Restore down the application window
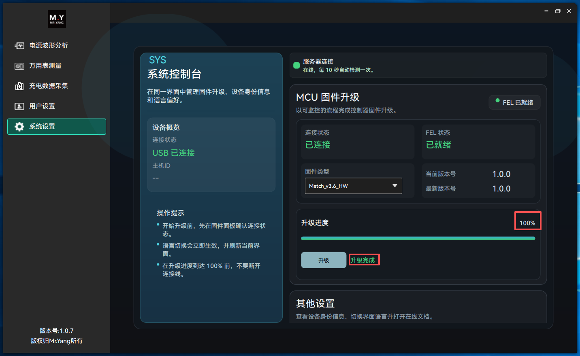580x356 pixels. [558, 11]
